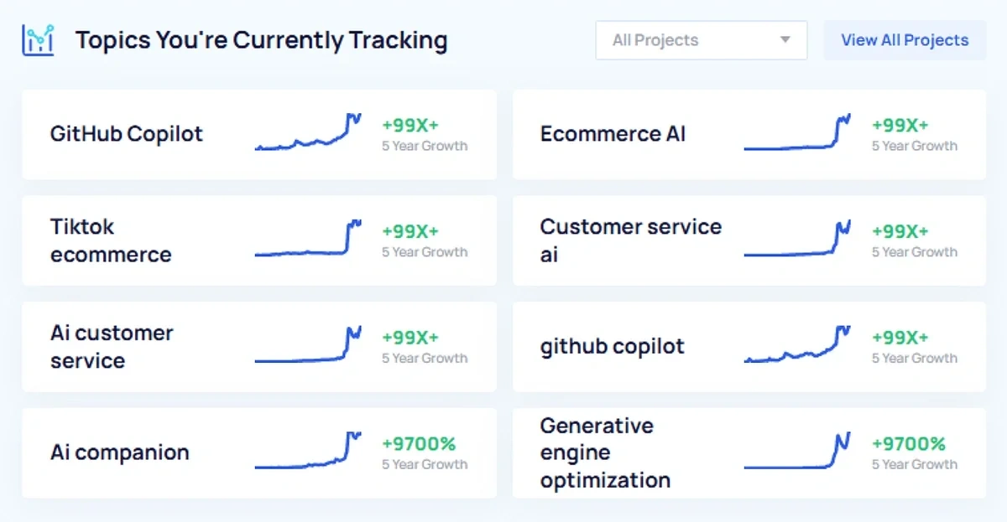Click the Topics You're Currently Tracking heading

[x=261, y=39]
